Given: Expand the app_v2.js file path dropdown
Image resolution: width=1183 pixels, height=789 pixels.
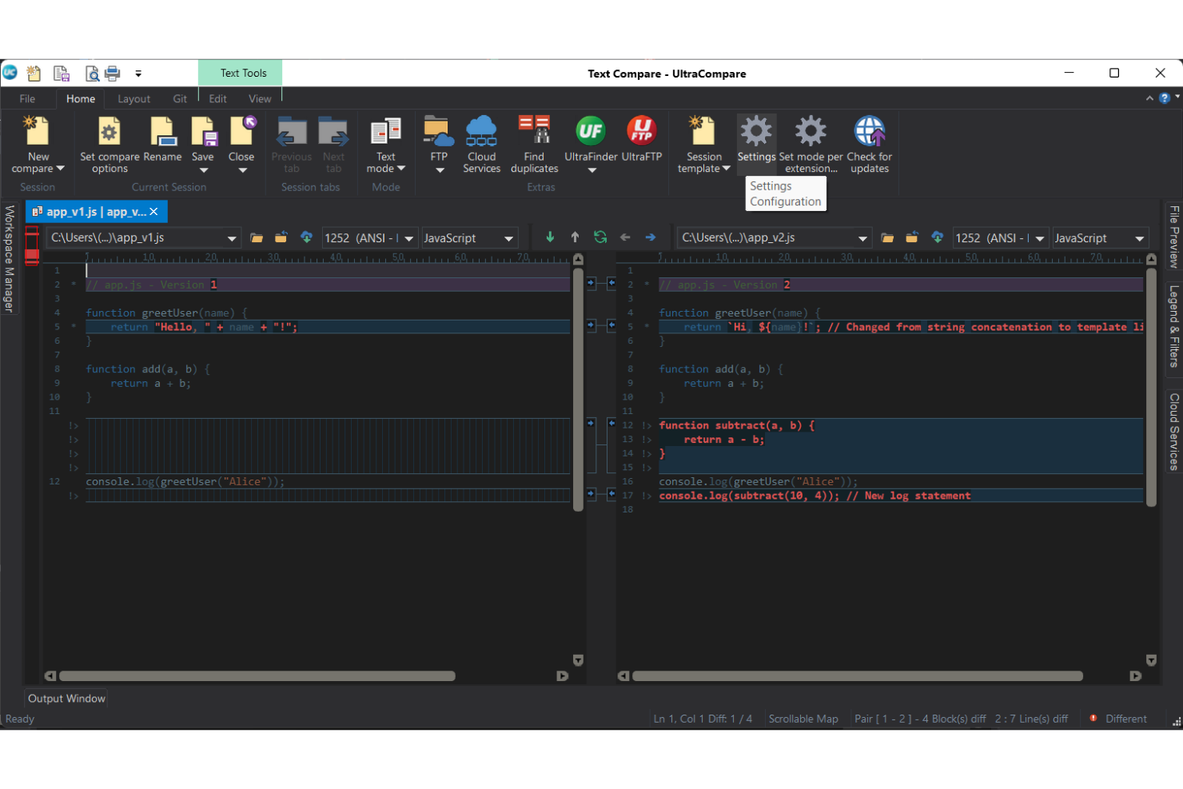Looking at the screenshot, I should coord(862,238).
